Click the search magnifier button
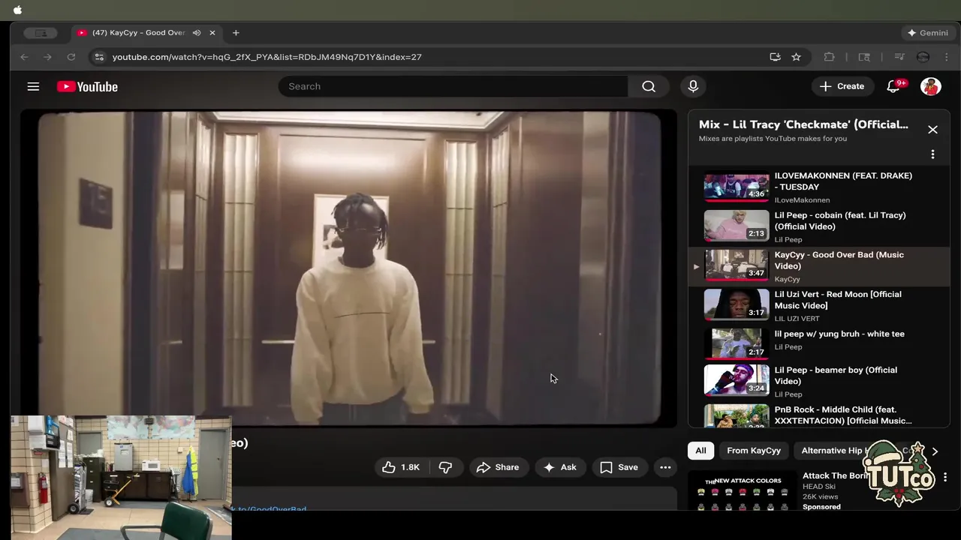The image size is (961, 540). pos(649,86)
